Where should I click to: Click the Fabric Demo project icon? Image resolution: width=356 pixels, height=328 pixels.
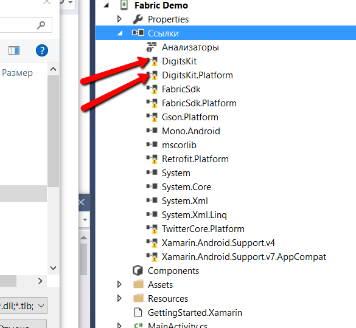coord(124,5)
